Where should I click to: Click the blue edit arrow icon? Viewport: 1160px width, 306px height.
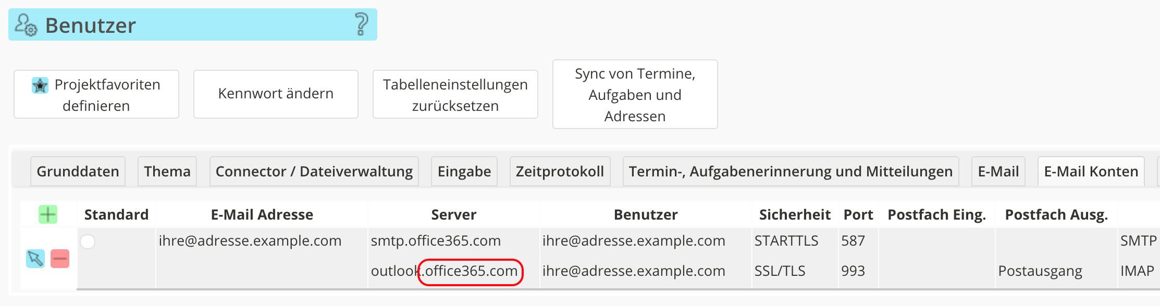point(35,259)
